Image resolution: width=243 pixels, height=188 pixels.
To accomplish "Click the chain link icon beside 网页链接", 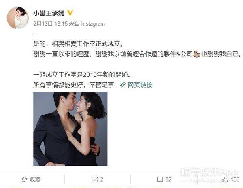I will pyautogui.click(x=123, y=85).
